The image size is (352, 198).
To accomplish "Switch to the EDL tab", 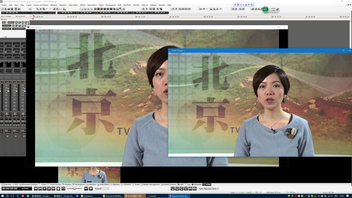I will [x=15, y=184].
